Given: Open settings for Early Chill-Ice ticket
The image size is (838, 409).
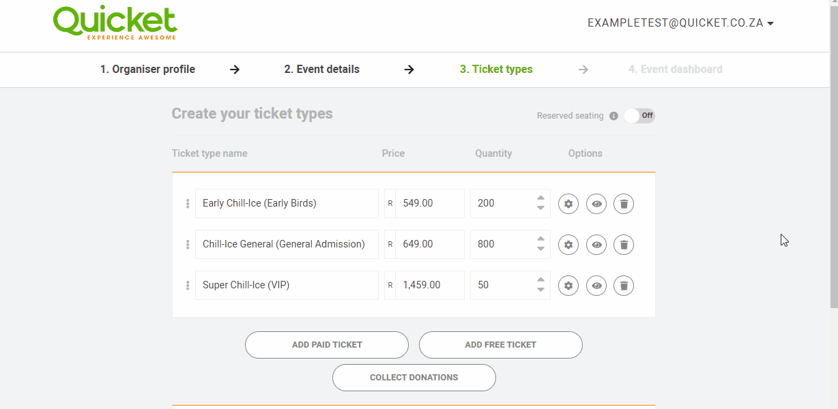Looking at the screenshot, I should (568, 203).
